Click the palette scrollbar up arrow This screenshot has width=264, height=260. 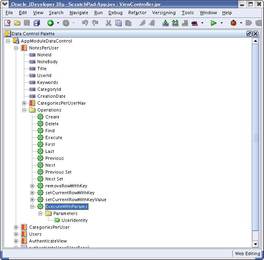click(x=255, y=41)
